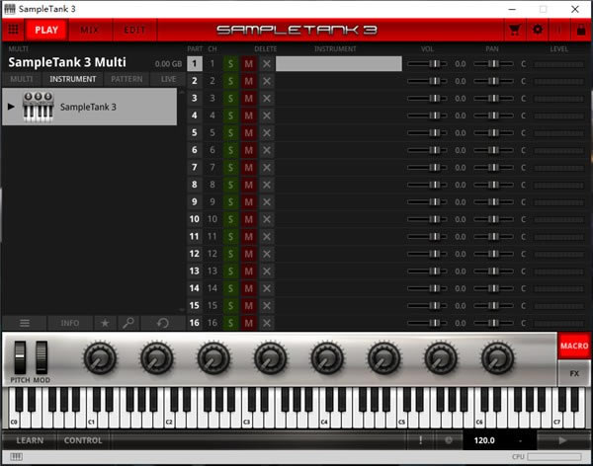
Task: Open the INSTRUMENT browser tab
Action: (x=72, y=79)
